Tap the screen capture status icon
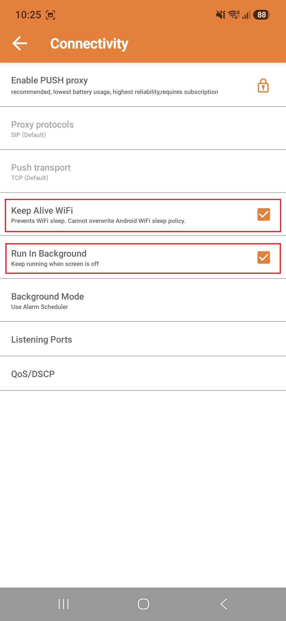 tap(51, 15)
